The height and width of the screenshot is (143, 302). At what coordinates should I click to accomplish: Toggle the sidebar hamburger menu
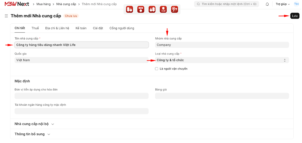(6, 16)
